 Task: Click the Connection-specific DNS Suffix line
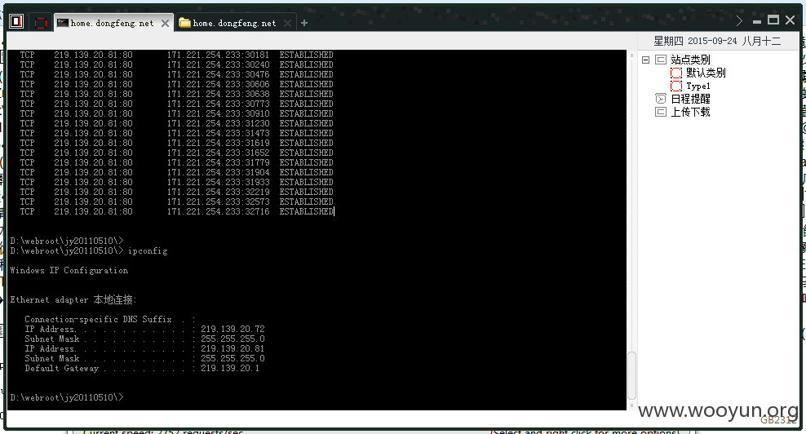coord(110,319)
